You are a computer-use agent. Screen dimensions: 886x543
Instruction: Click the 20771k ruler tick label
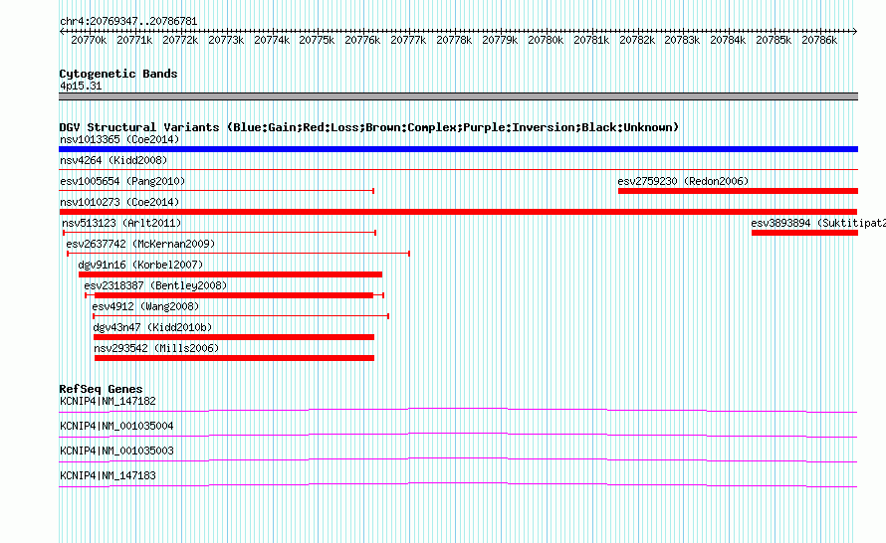[134, 40]
